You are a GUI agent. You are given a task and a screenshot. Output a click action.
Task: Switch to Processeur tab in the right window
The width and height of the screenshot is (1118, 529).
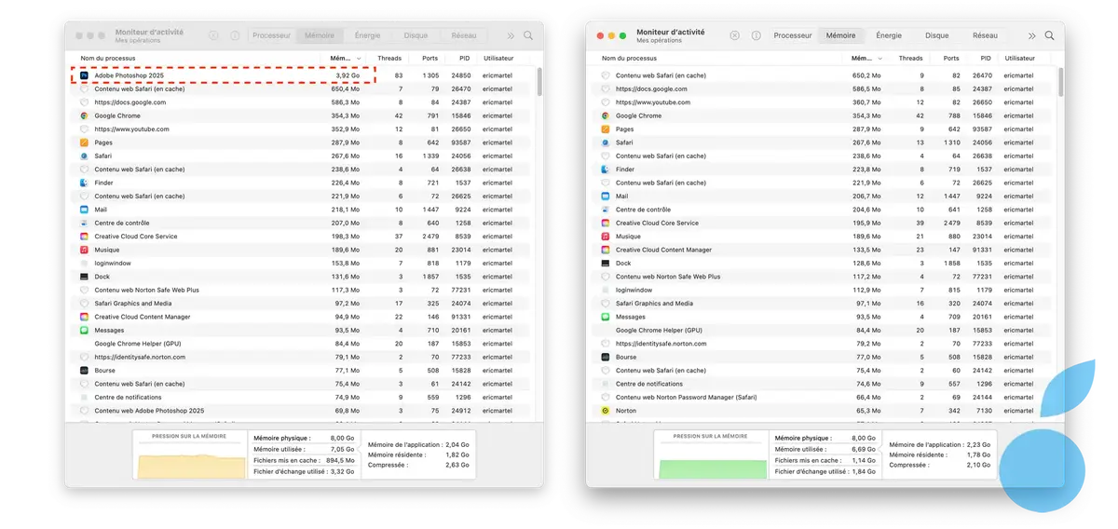point(793,35)
